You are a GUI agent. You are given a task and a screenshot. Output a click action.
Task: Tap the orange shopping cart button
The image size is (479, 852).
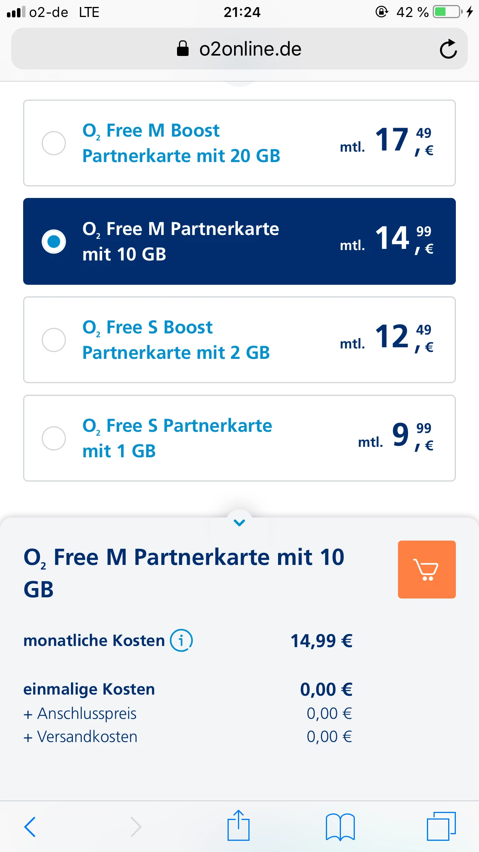point(427,569)
